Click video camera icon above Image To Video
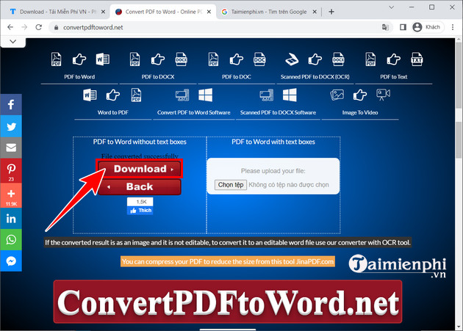This screenshot has width=463, height=331. [x=383, y=95]
